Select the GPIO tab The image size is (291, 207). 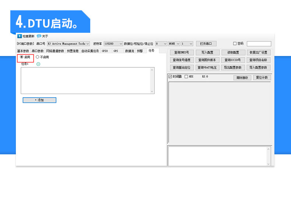point(105,51)
